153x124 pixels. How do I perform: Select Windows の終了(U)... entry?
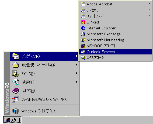[44, 111]
